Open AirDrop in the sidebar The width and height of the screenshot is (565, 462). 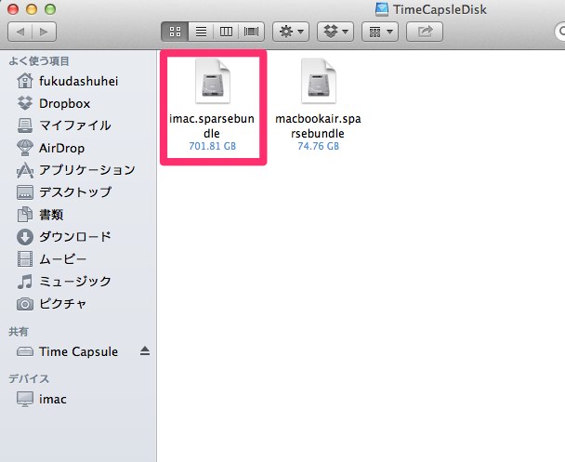79,148
